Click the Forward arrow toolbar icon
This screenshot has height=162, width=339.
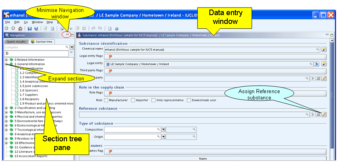pos(13,28)
